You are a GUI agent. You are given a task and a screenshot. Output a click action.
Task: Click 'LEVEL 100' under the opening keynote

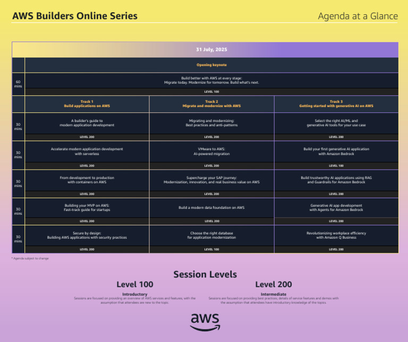click(x=211, y=92)
